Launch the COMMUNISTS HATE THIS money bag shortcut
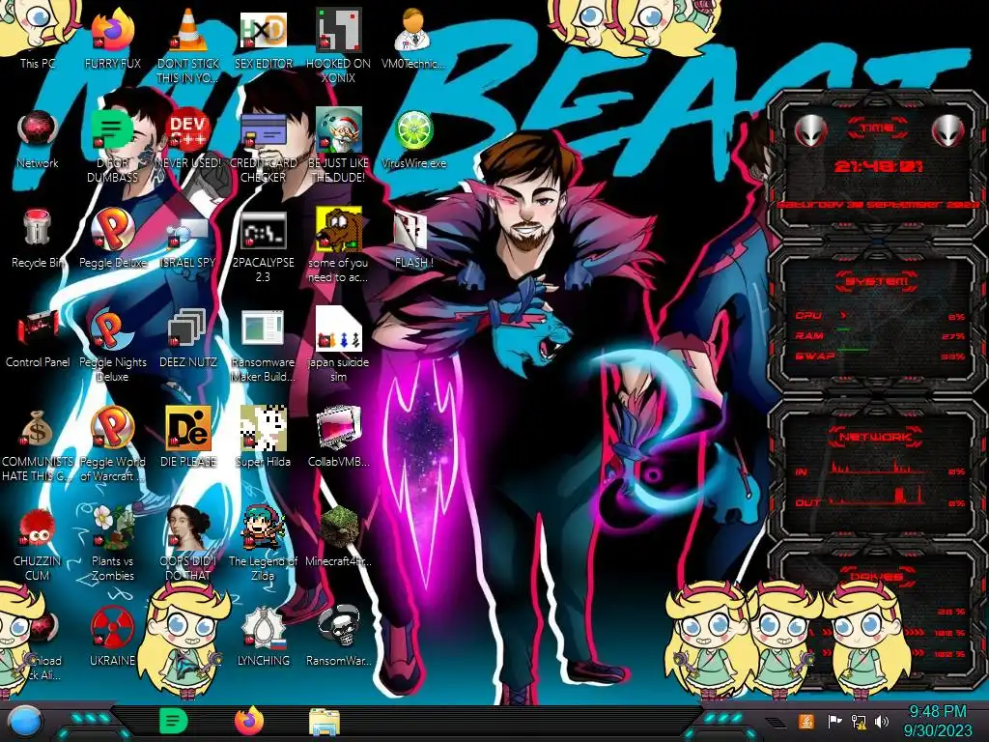The height and width of the screenshot is (742, 989). tap(38, 444)
